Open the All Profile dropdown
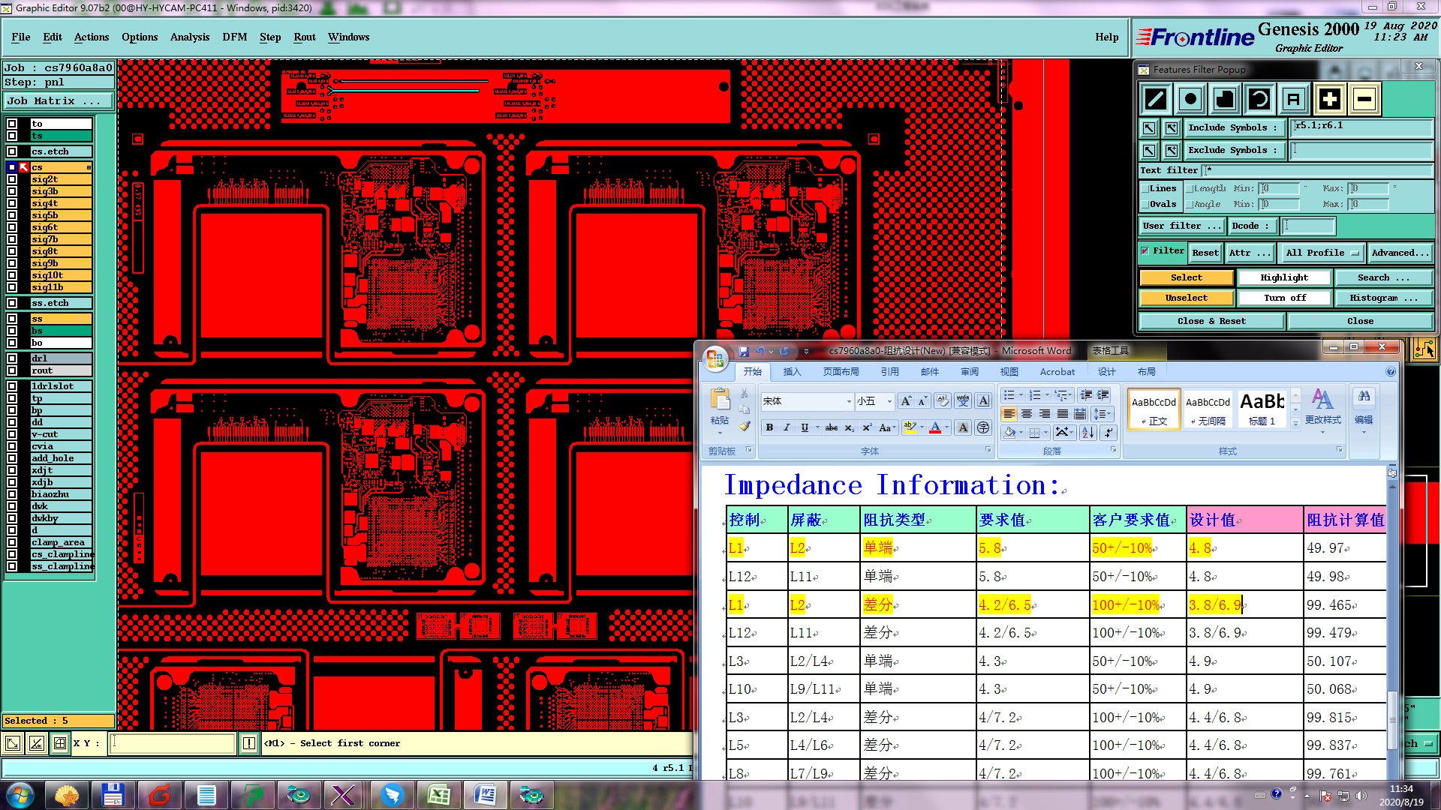1441x810 pixels. [1322, 253]
